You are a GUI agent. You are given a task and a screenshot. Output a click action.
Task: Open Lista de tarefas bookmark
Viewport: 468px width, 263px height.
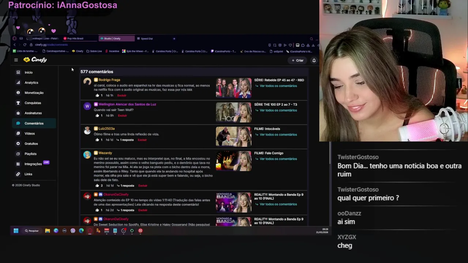[25, 51]
